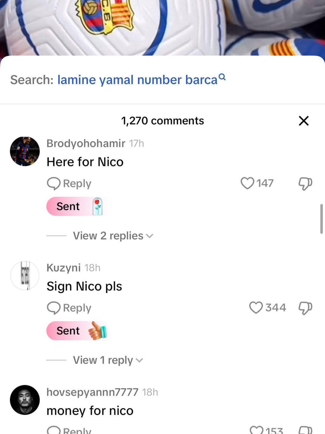Like Brodyohohamir's comment with the heart
The width and height of the screenshot is (325, 434).
point(247,183)
